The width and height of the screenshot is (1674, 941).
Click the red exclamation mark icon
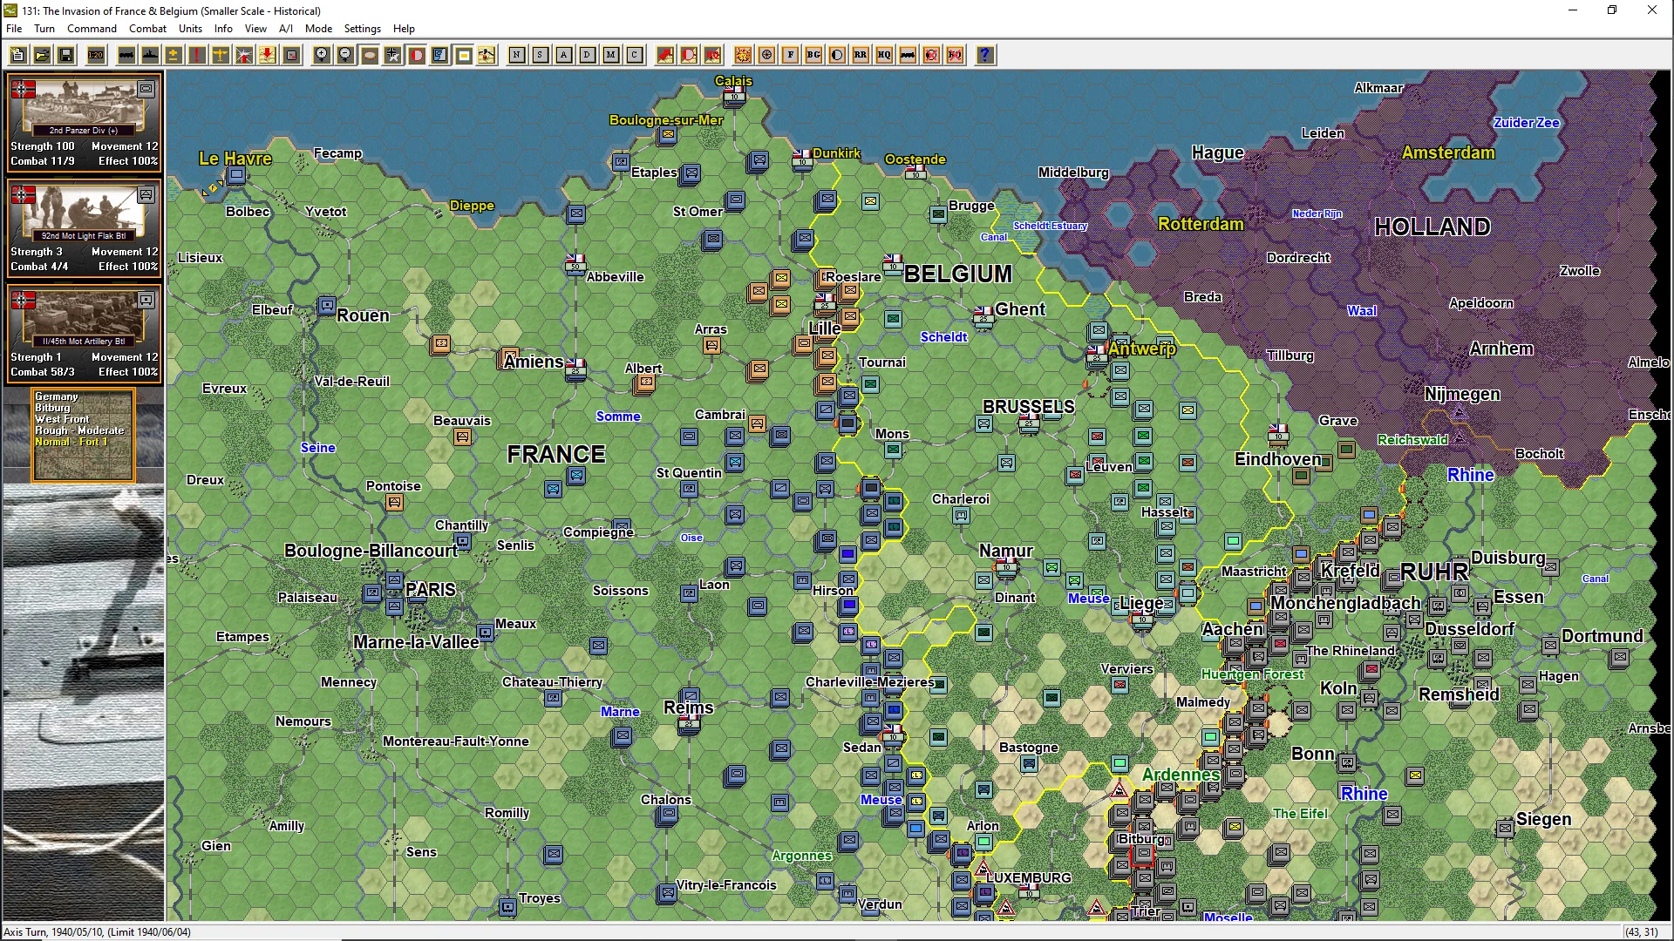coord(197,55)
